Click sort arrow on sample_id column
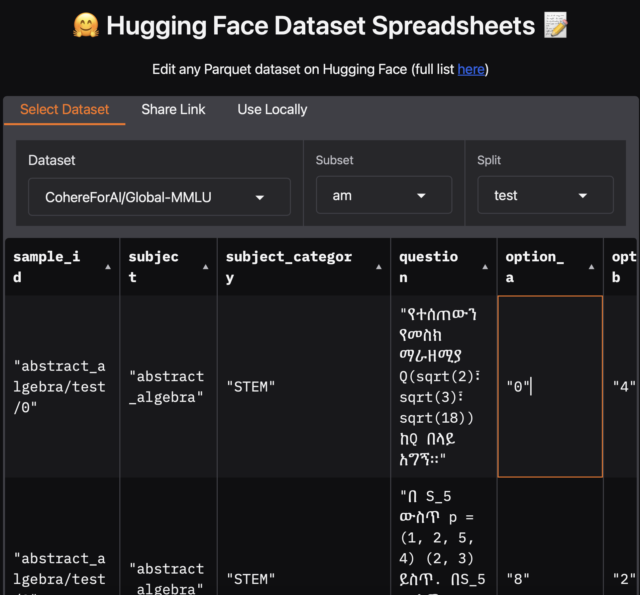640x595 pixels. click(108, 267)
